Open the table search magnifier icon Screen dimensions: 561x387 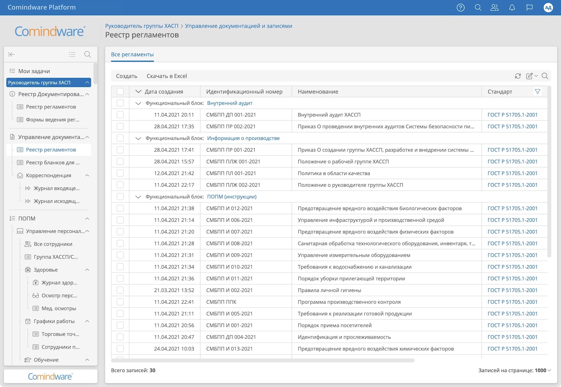click(545, 76)
